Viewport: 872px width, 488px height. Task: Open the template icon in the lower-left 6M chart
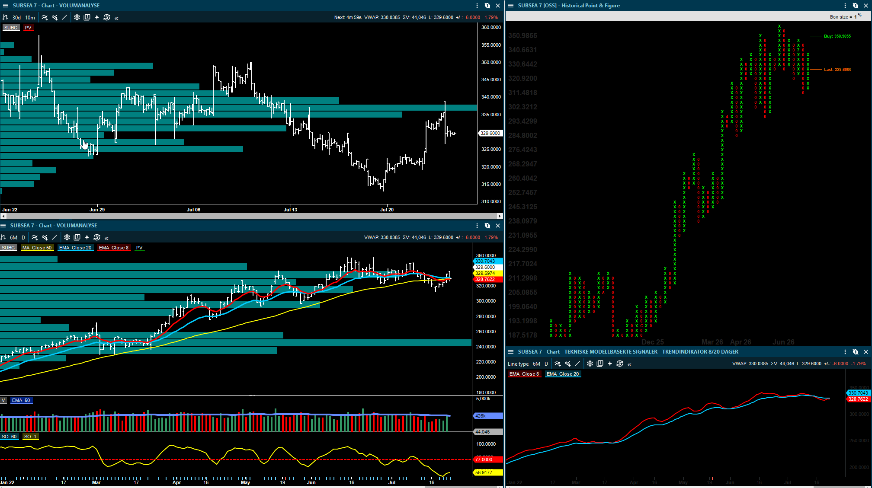coord(77,237)
